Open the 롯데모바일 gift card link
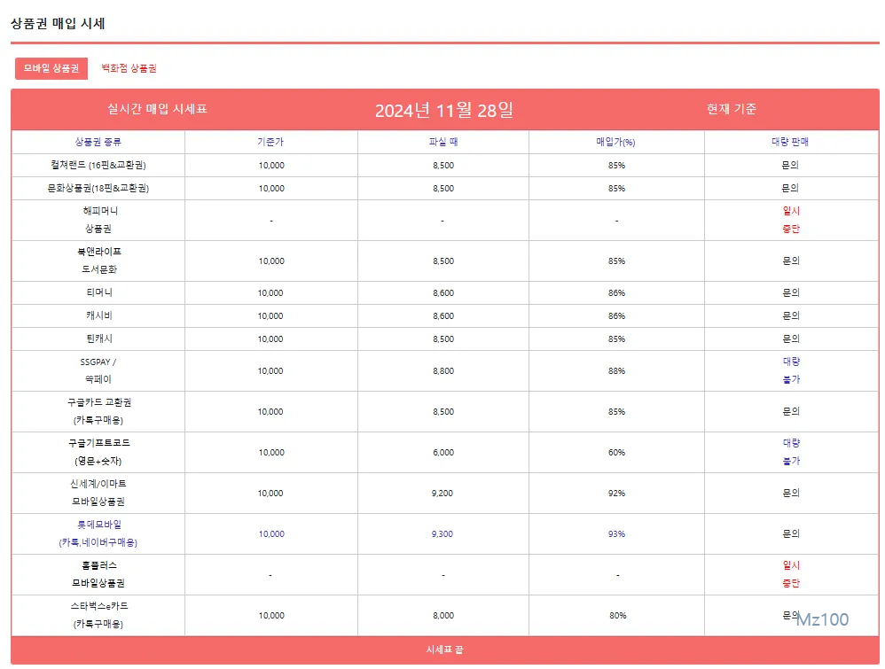885x669 pixels. click(98, 533)
